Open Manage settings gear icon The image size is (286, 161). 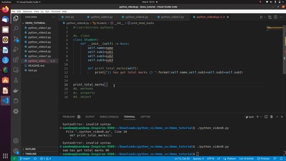tap(16, 151)
